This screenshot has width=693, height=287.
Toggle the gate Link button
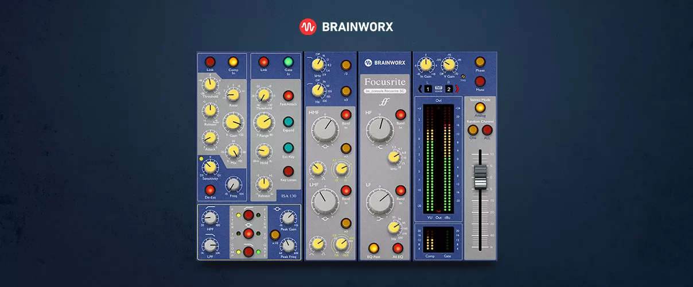pyautogui.click(x=264, y=61)
